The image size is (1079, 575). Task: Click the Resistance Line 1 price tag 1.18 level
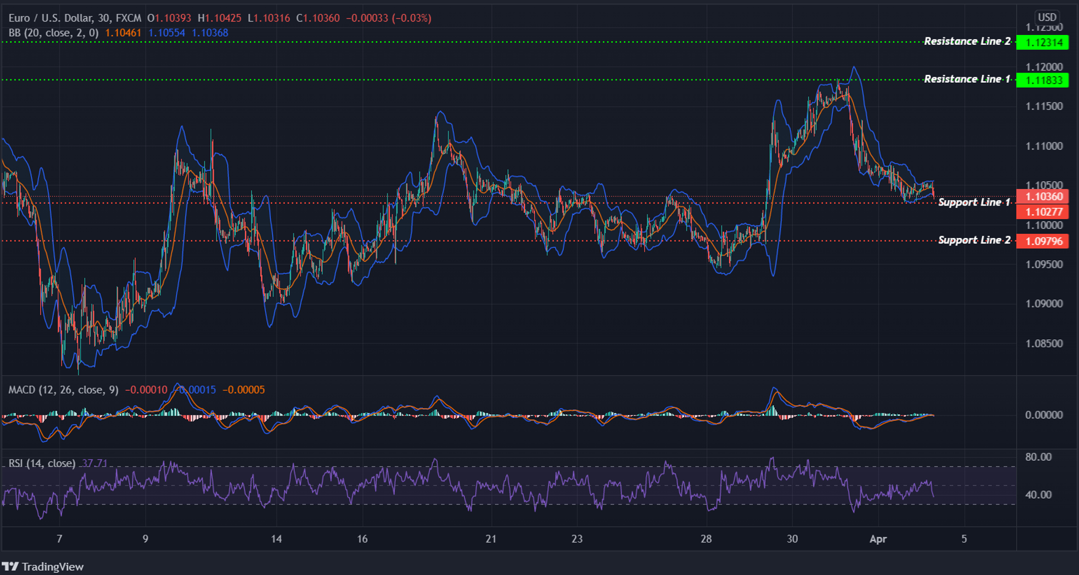(x=1044, y=80)
